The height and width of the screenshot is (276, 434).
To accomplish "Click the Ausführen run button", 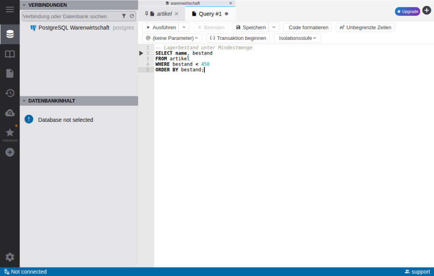I will 161,28.
